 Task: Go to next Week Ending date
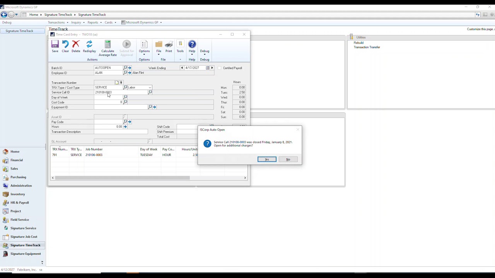(x=212, y=68)
